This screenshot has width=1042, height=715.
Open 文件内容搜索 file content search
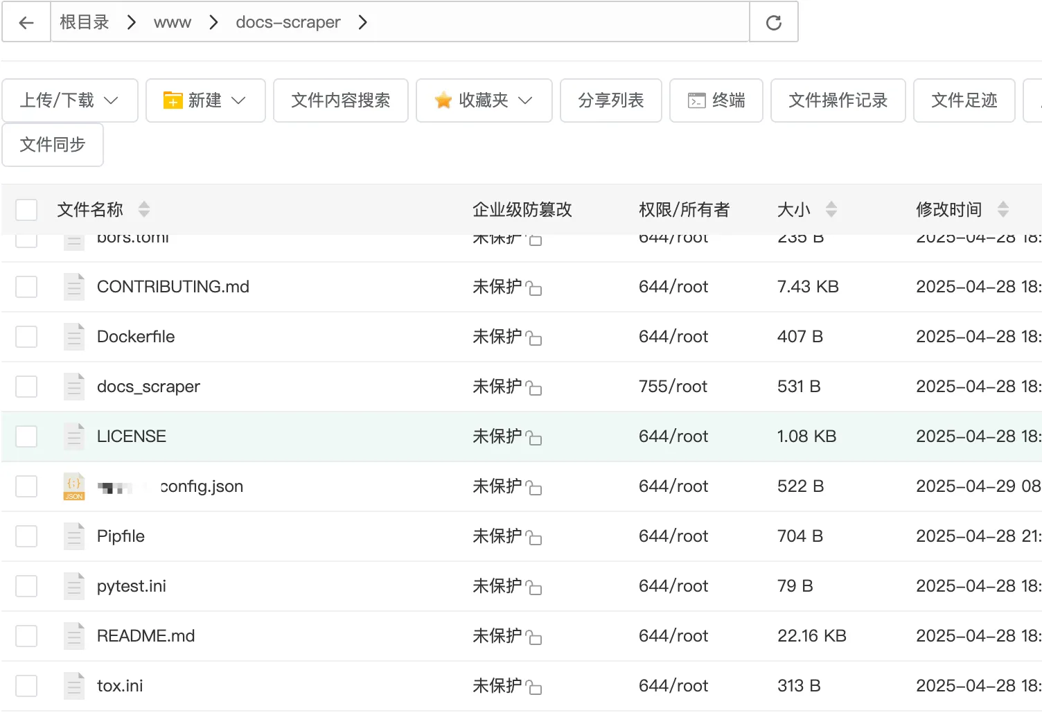coord(341,100)
